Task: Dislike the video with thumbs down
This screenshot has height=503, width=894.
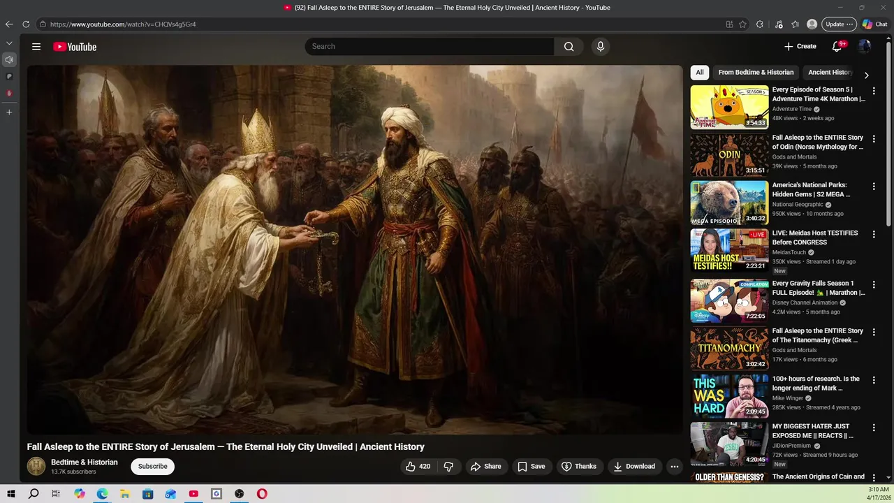Action: coord(449,466)
